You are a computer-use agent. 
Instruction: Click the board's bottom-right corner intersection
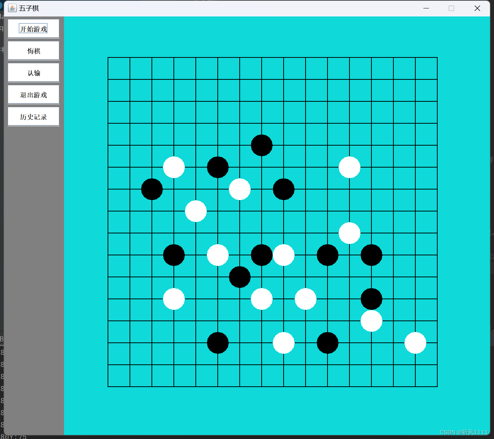pyautogui.click(x=437, y=387)
